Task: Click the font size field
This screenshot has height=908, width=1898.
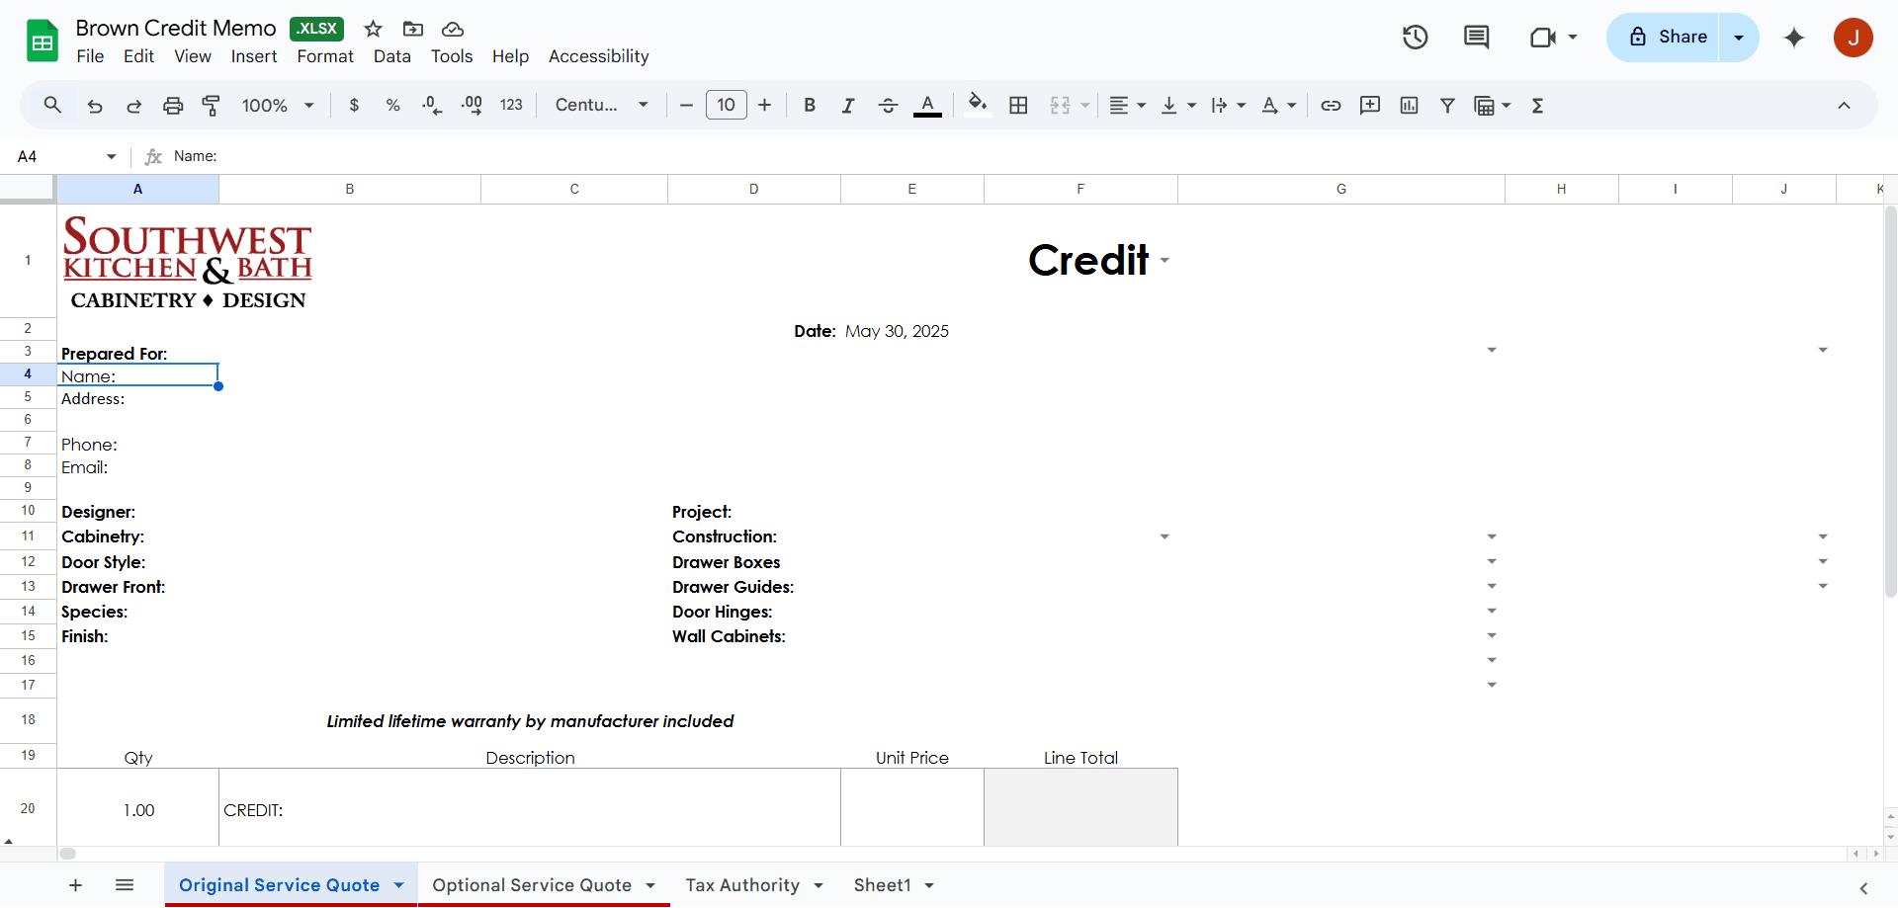Action: coord(726,105)
